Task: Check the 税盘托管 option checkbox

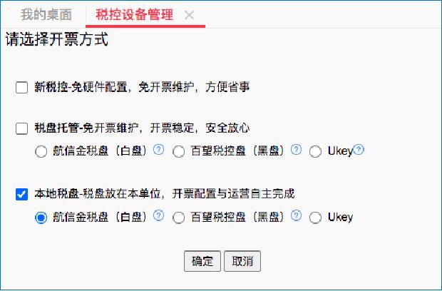Action: pyautogui.click(x=21, y=128)
